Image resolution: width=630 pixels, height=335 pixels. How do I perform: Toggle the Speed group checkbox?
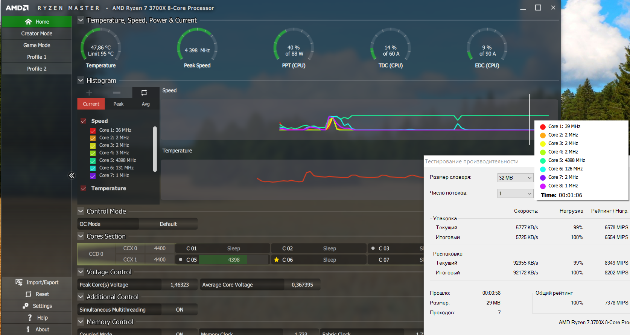[x=84, y=121]
